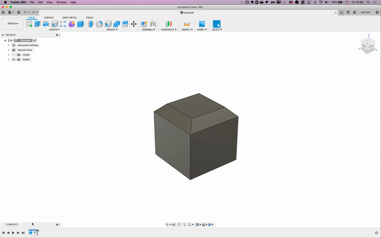Viewport: 381px width, 238px height.
Task: Toggle visibility of the Bodies folder
Action: (14, 59)
